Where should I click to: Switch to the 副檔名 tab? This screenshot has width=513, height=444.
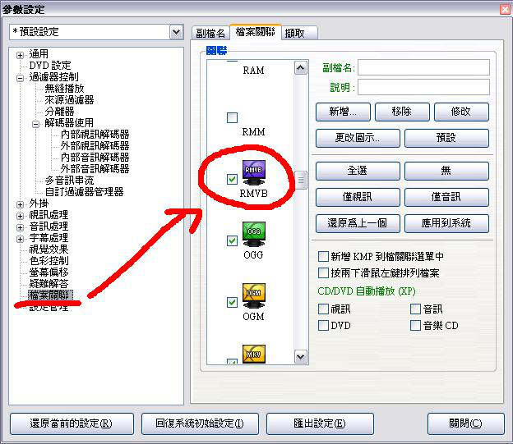pos(210,33)
